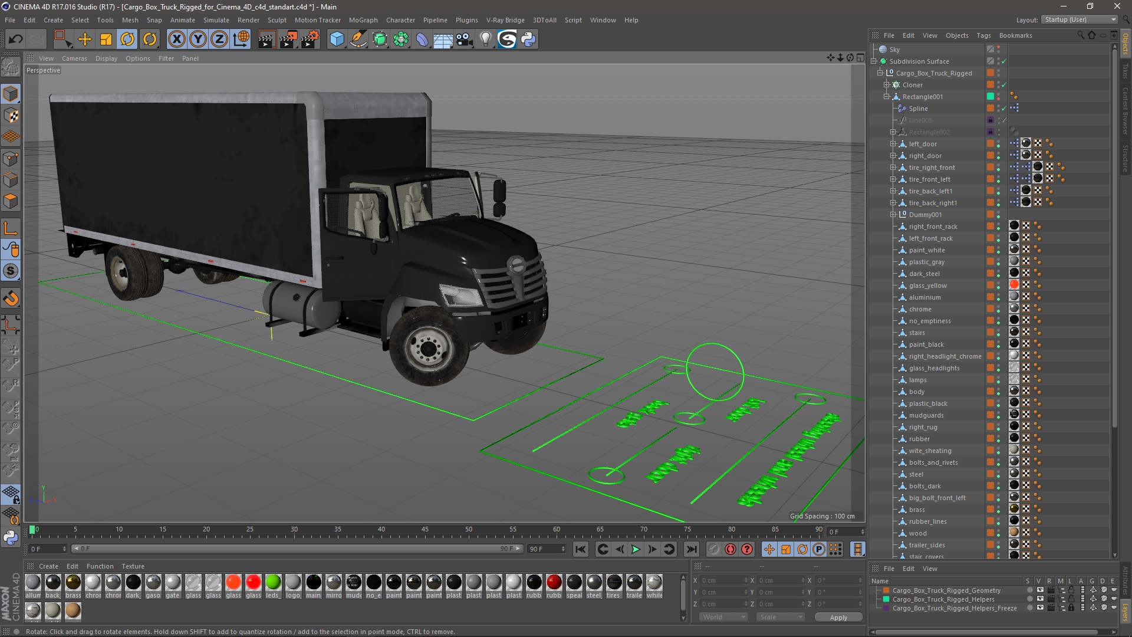Click the Cargo_Box_Truck_Rigged_Helpers layer color
The height and width of the screenshot is (637, 1132).
[886, 599]
